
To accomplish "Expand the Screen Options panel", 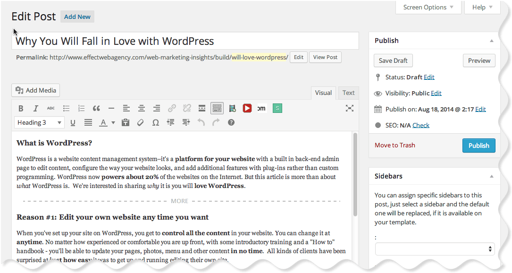I will tap(428, 7).
